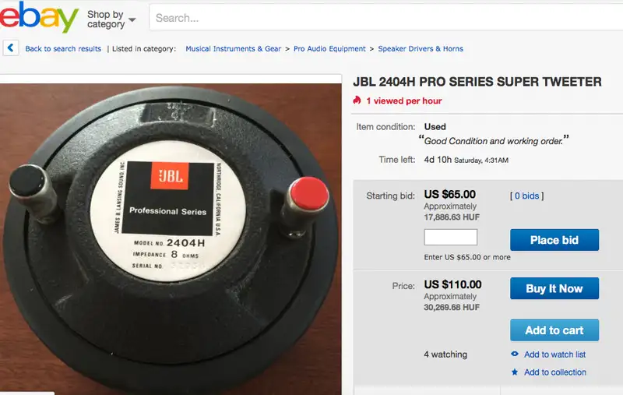Go back to search results

coord(63,48)
